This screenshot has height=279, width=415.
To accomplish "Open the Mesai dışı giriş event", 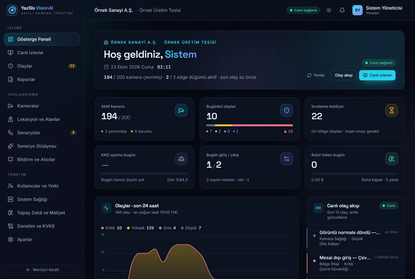I will click(356, 263).
